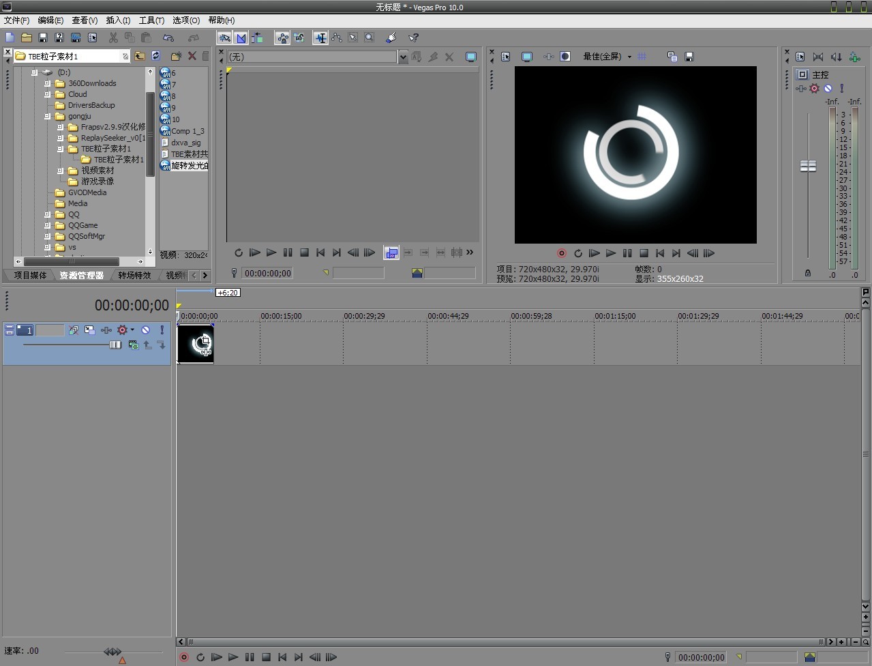Delete selected item with red X in explorer
This screenshot has height=666, width=872.
coord(192,56)
